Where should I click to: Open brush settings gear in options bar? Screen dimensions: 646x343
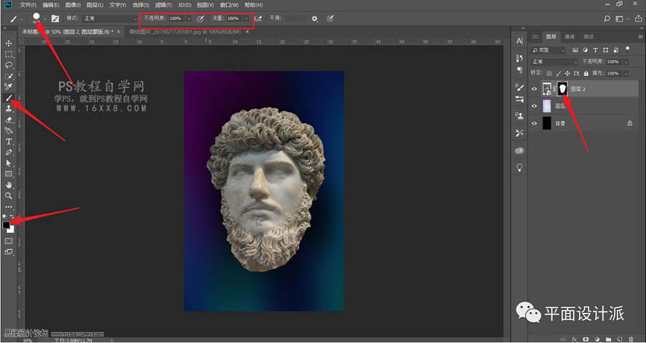tap(314, 19)
